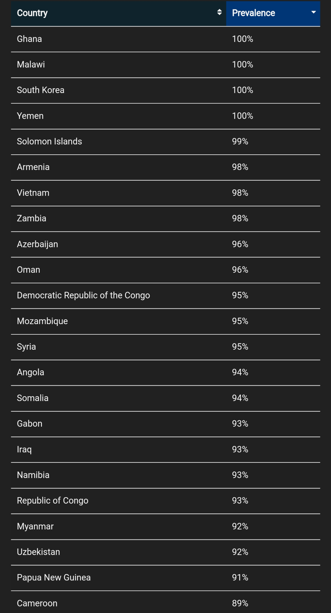Click Syria's 95% prevalence cell
This screenshot has width=331, height=613.
240,347
